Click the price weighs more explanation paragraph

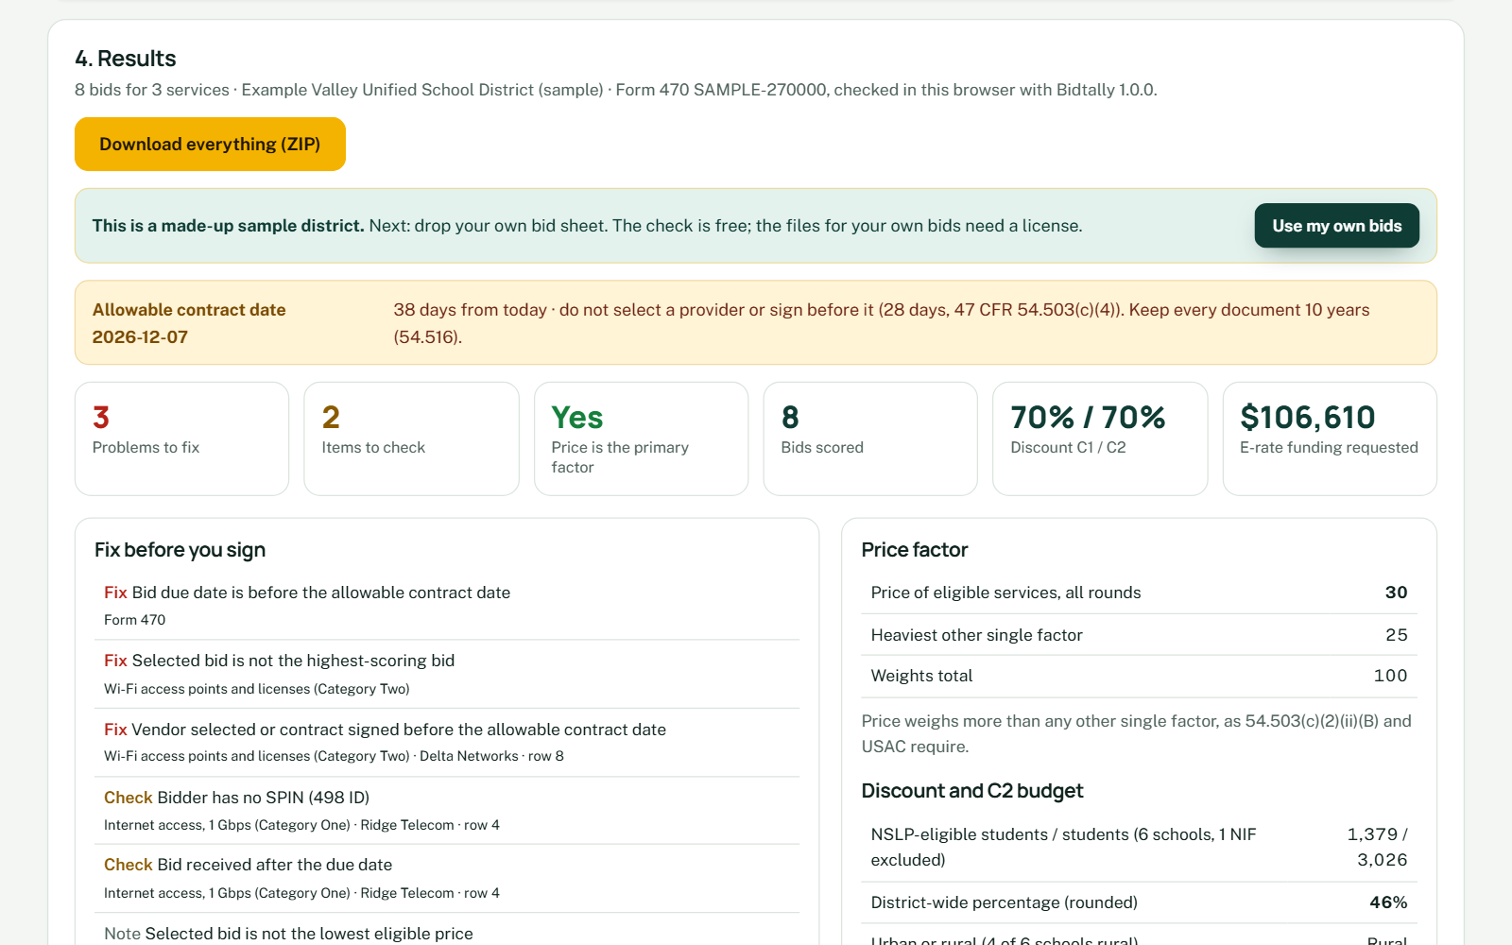click(1137, 733)
